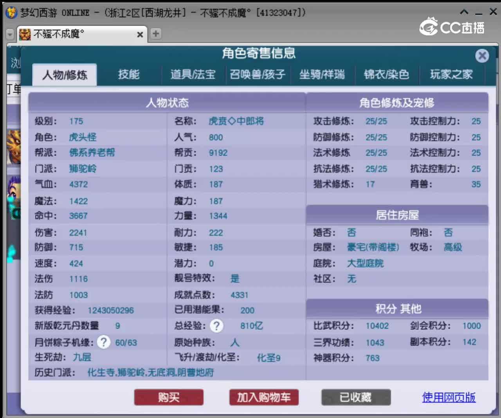Switch to the 人物/修炼 tab
The width and height of the screenshot is (501, 418).
(65, 75)
